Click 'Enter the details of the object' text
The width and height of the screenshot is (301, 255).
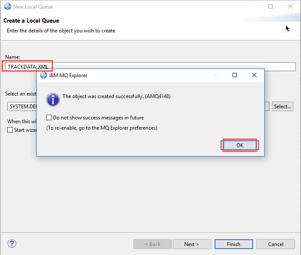coord(61,31)
